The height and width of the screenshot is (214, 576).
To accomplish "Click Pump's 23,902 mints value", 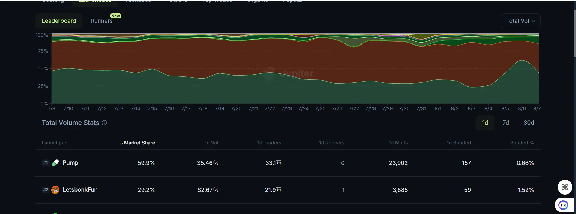I will click(x=398, y=163).
